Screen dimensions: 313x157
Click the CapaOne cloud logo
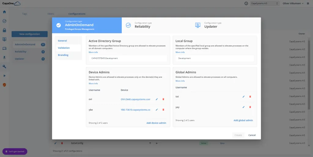click(11, 3)
